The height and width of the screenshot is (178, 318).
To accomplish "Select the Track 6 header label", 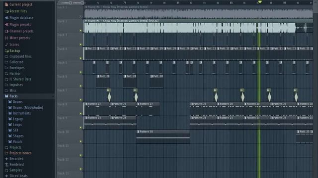I will (x=62, y=77).
